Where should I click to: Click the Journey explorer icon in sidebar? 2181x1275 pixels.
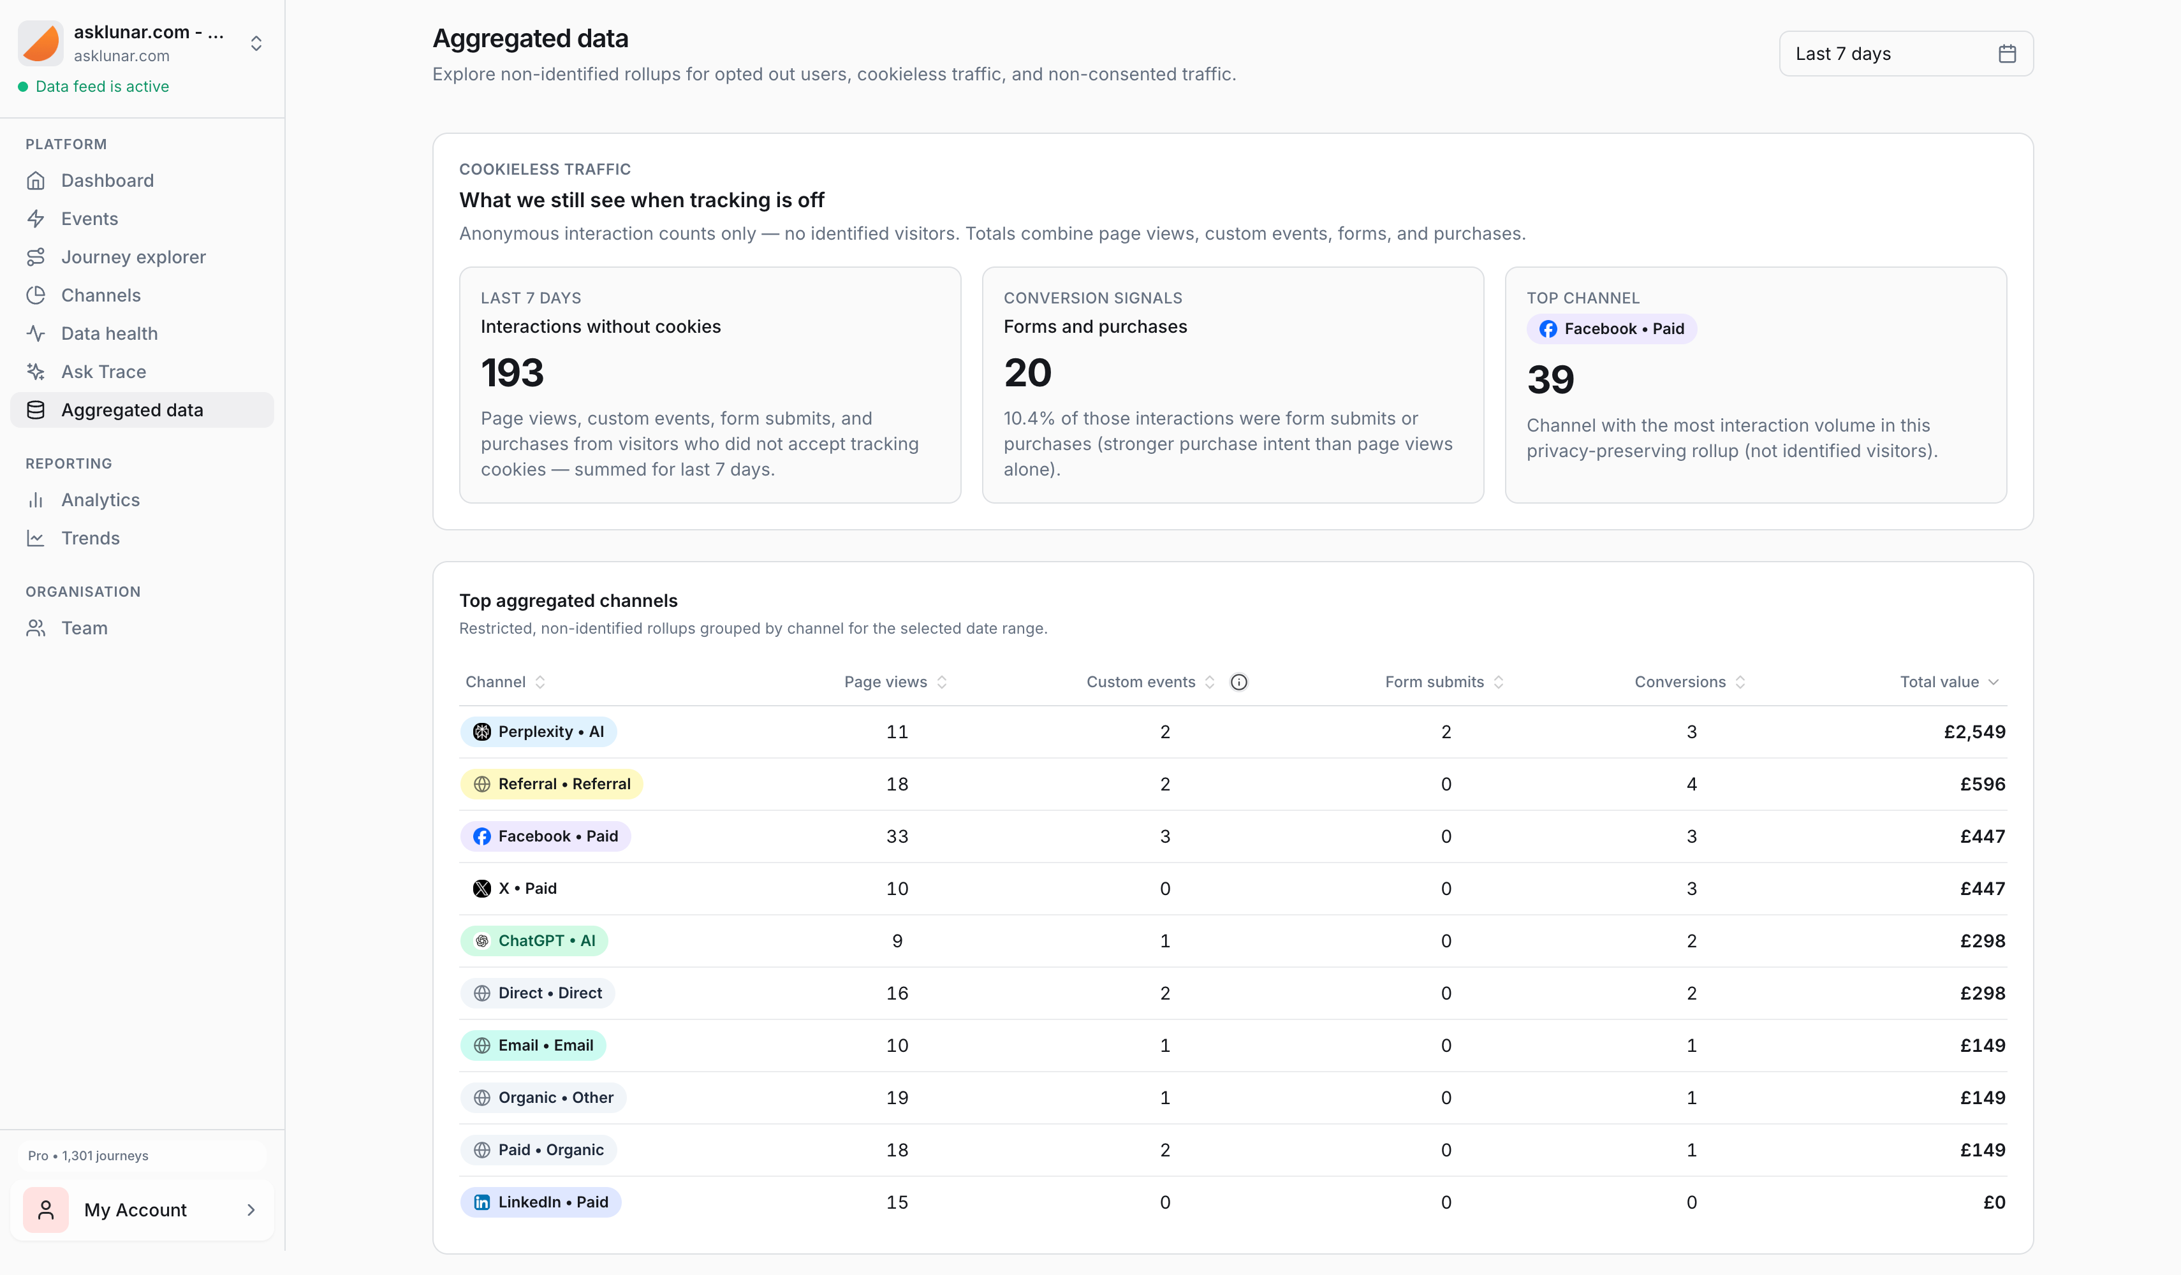[x=36, y=256]
